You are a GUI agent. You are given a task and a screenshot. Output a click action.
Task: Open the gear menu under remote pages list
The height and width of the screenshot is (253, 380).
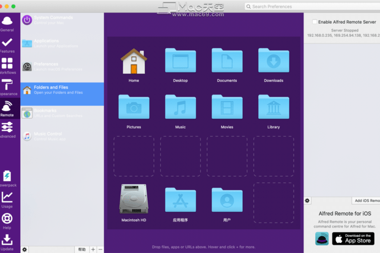pyautogui.click(x=25, y=249)
